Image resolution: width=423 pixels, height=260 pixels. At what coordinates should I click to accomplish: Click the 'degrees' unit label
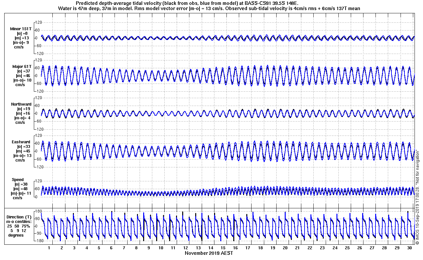click(x=16, y=235)
